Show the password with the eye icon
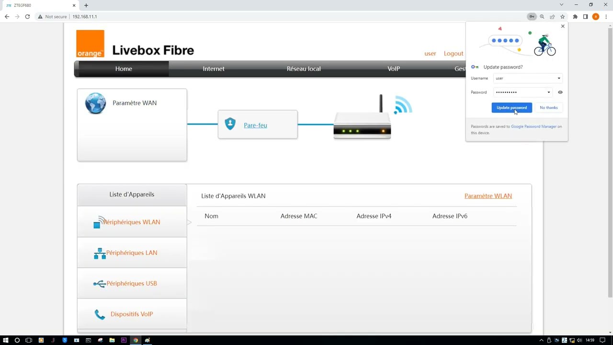 (560, 92)
